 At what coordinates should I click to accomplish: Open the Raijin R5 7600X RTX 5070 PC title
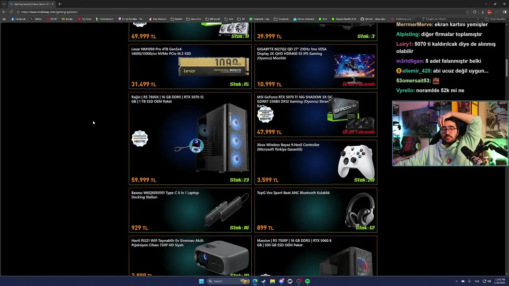[167, 99]
